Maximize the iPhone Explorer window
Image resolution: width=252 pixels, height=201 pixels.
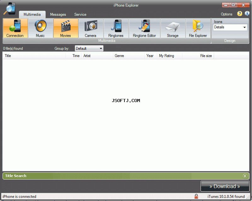click(233, 5)
